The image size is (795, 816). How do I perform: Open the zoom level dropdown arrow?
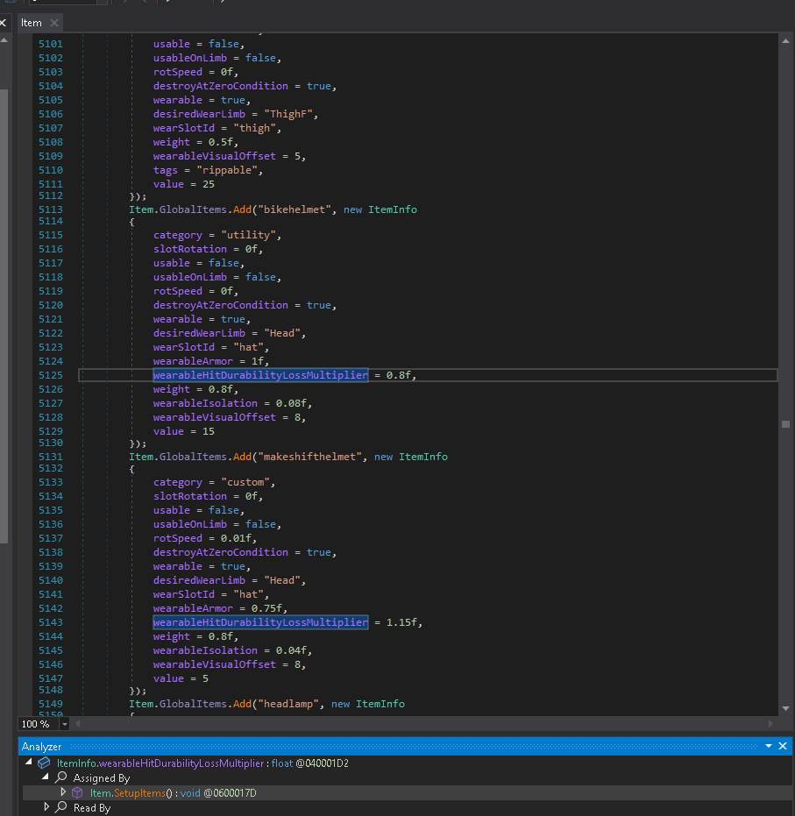pyautogui.click(x=65, y=724)
